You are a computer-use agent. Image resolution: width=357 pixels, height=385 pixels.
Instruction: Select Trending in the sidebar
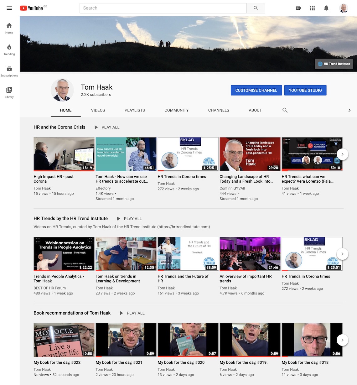coord(9,50)
